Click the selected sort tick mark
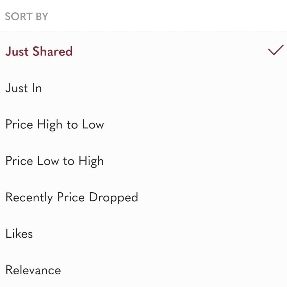Viewport: 287px width, 287px height. [276, 50]
